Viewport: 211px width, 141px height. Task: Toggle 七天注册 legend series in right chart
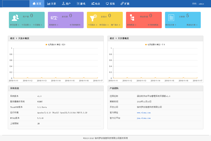155,44
